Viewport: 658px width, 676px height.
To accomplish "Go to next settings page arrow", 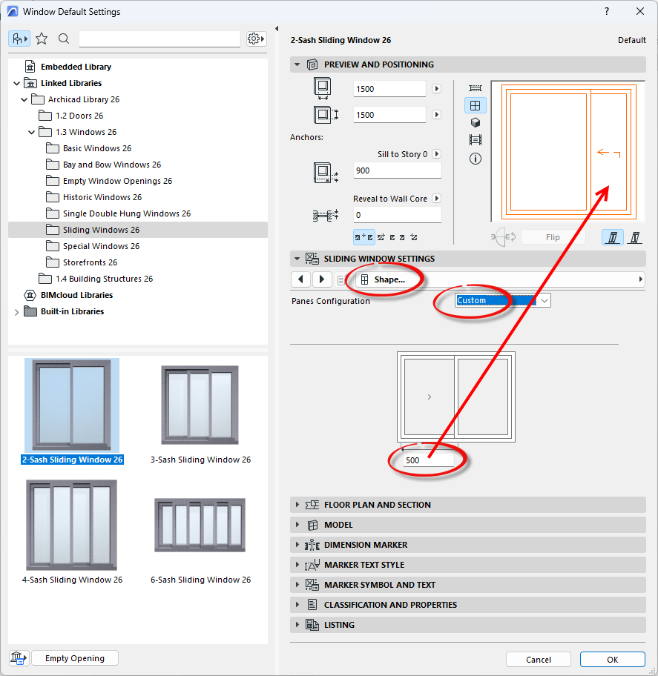I will [321, 279].
